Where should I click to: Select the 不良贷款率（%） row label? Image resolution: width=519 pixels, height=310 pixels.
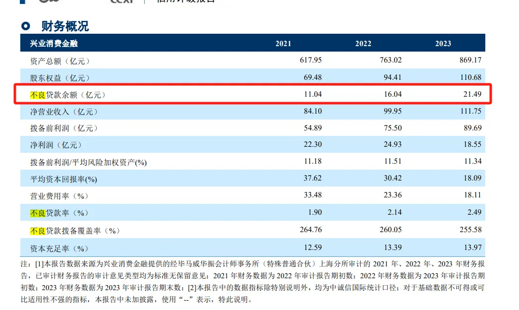pos(59,213)
